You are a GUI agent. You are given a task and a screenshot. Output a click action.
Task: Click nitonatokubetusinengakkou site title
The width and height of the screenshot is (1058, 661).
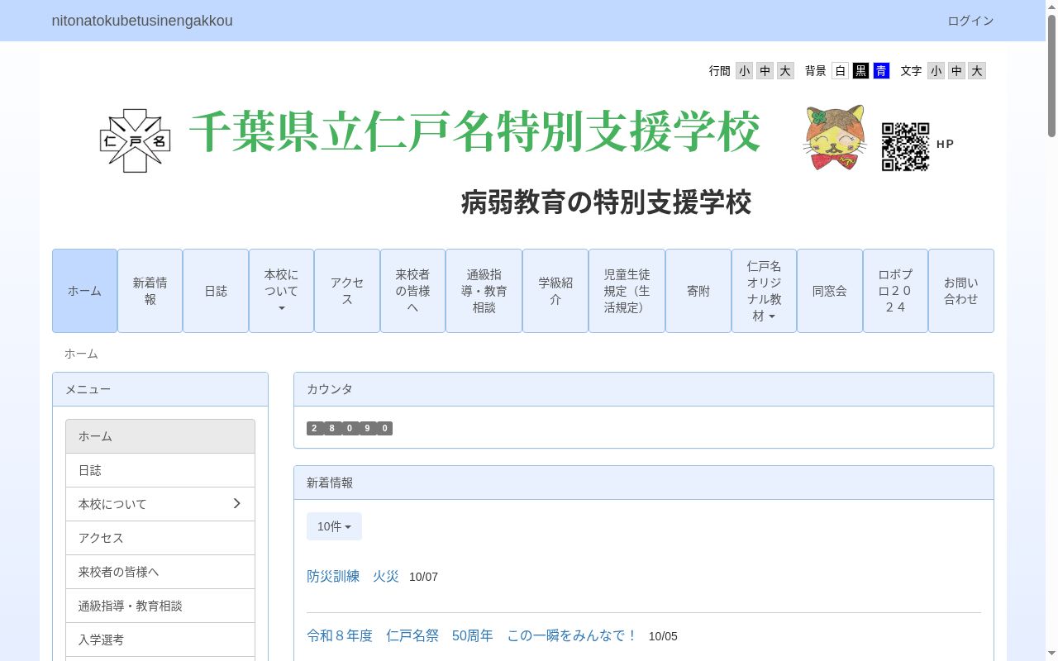click(x=142, y=21)
